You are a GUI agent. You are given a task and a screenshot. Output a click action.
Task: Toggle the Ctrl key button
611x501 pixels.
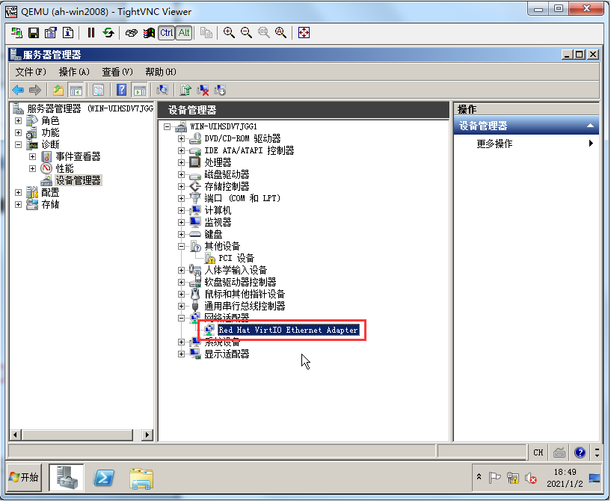(166, 33)
